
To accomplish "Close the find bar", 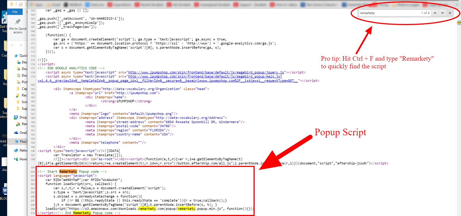I will tap(450, 13).
